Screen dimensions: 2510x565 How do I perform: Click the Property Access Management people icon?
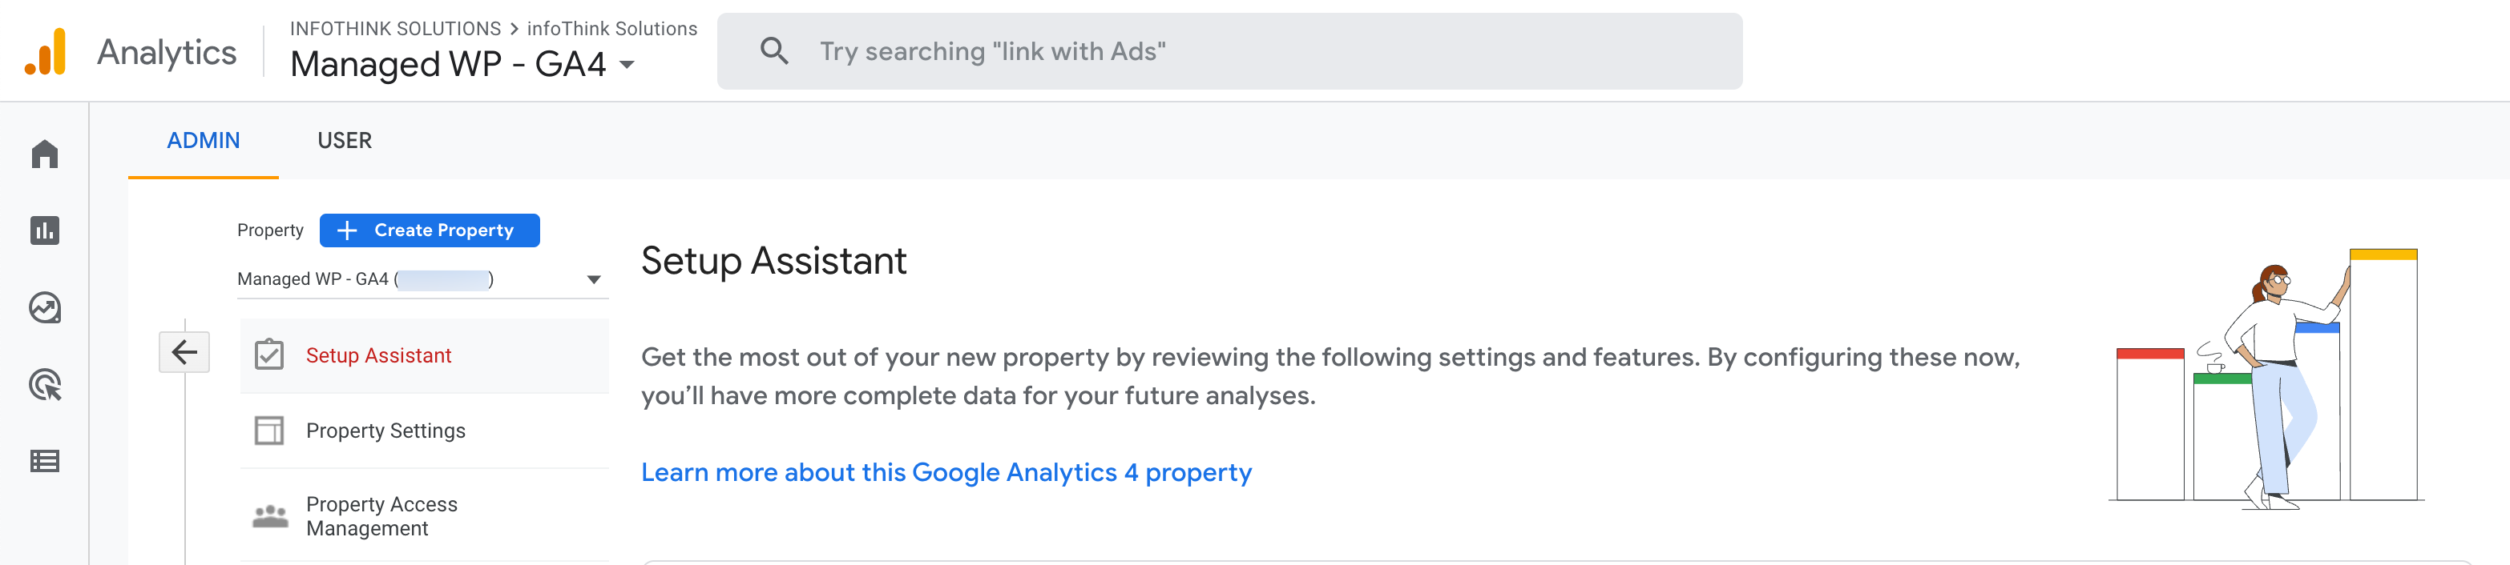270,516
